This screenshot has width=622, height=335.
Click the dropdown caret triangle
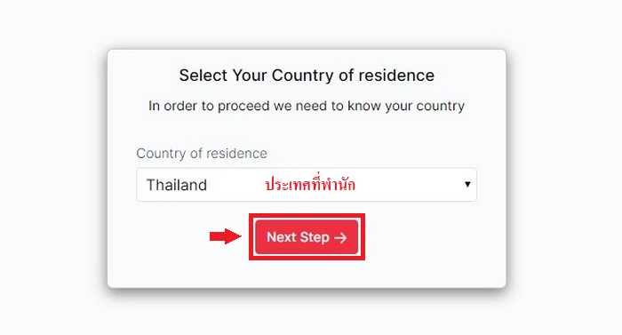[x=467, y=184]
